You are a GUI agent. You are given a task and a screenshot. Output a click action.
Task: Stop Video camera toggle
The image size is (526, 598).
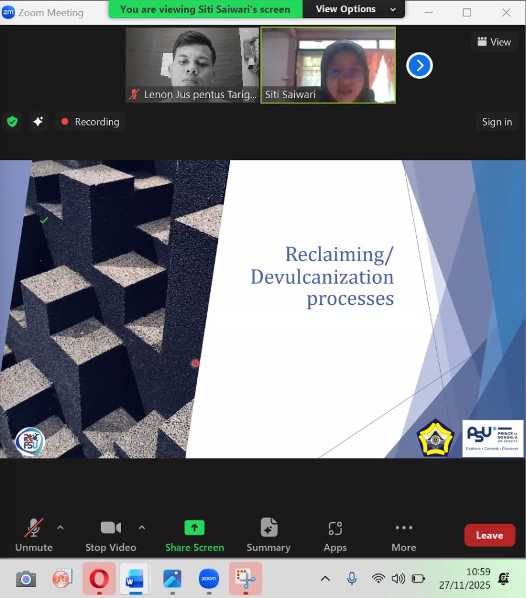(x=110, y=535)
